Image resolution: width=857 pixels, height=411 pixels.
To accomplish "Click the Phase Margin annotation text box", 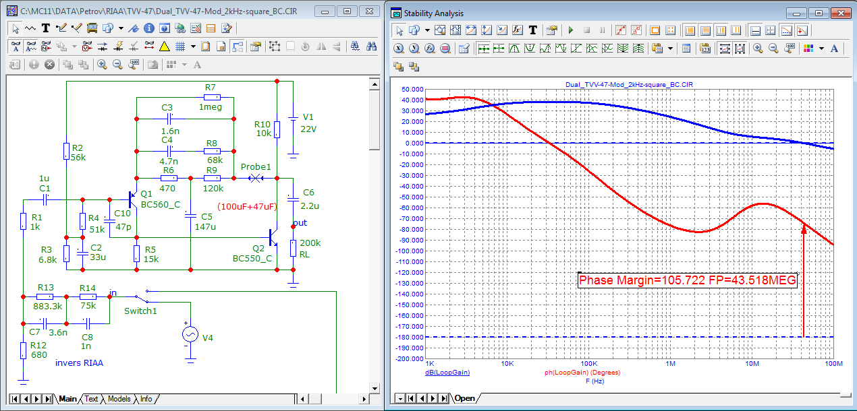I will coord(688,280).
